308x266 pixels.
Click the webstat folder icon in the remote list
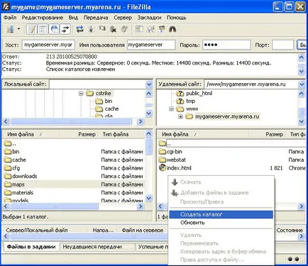163,160
